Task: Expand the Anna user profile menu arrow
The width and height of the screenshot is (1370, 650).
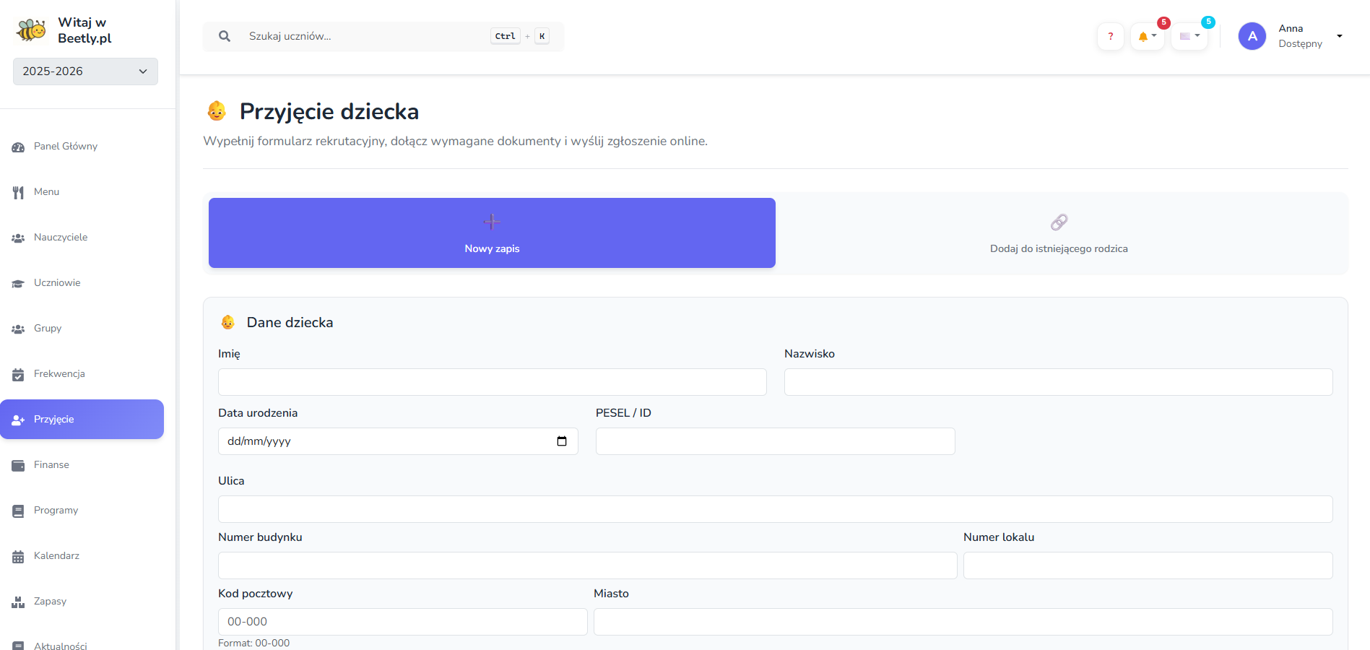Action: 1340,36
